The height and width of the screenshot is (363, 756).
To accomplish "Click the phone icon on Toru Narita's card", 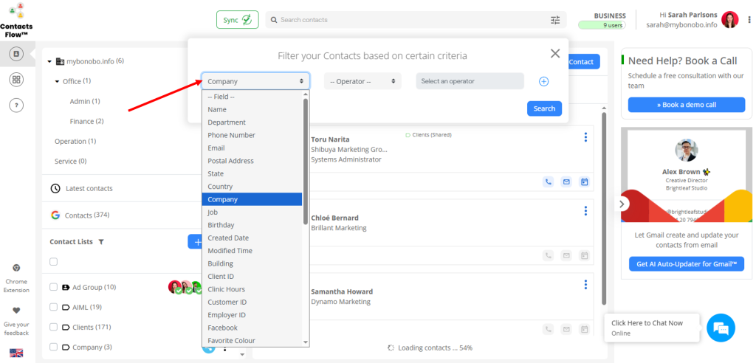I will click(548, 181).
